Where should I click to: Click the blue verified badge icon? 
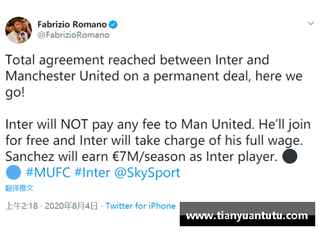click(x=113, y=24)
